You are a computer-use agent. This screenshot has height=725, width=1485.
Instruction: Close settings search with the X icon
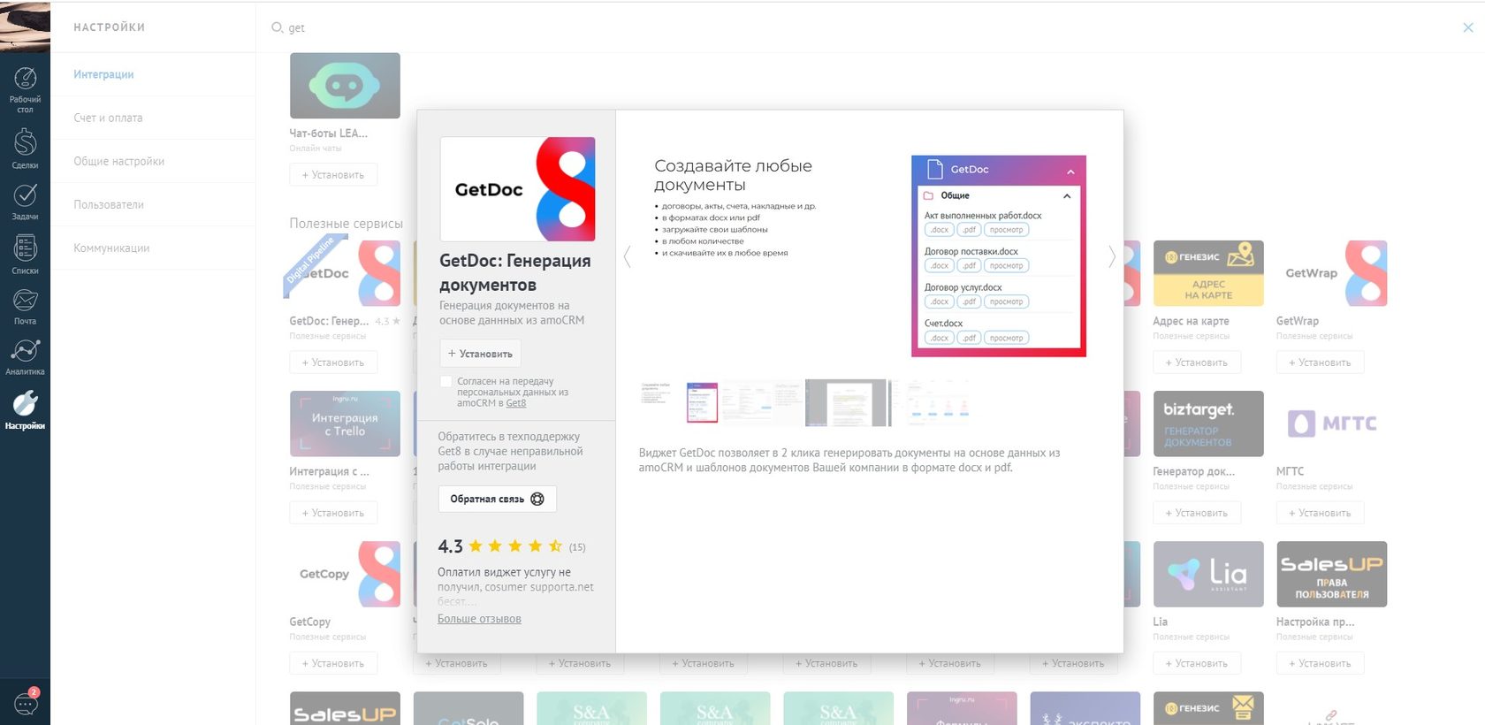[x=1467, y=27]
